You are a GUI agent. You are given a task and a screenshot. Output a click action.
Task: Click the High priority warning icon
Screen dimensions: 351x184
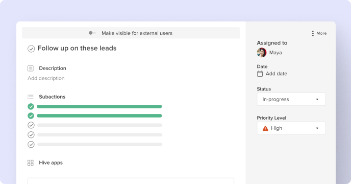(x=265, y=128)
